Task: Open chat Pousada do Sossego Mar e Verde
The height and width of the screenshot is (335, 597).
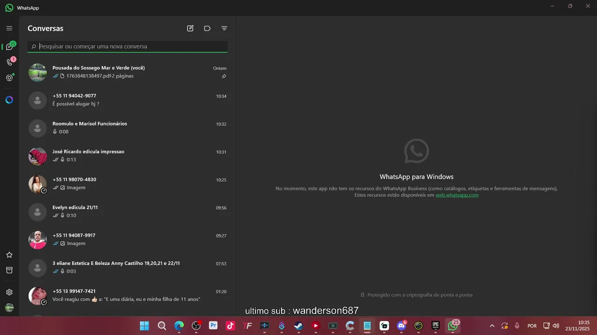Action: click(x=127, y=72)
